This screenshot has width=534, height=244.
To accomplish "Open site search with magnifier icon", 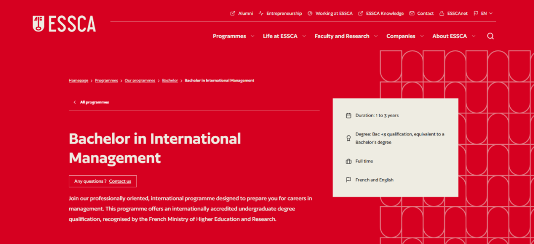I will (x=490, y=36).
